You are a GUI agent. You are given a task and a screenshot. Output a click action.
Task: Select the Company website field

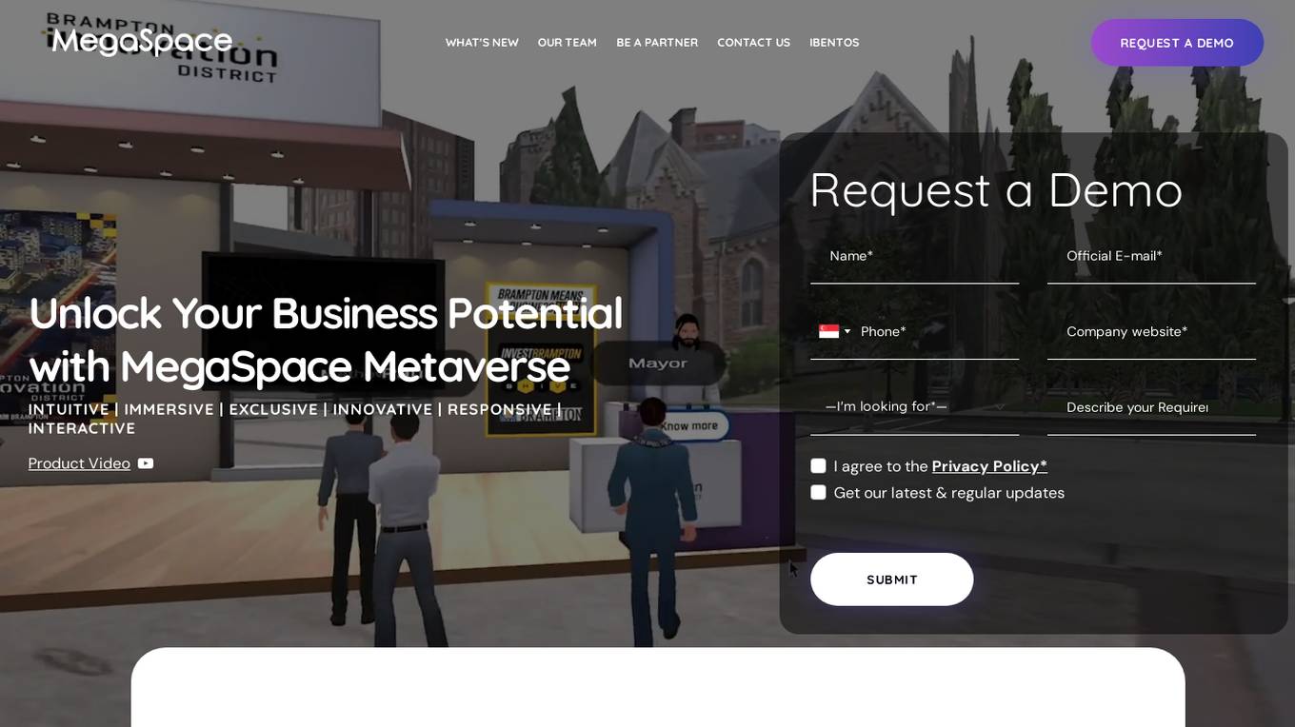(x=1151, y=331)
